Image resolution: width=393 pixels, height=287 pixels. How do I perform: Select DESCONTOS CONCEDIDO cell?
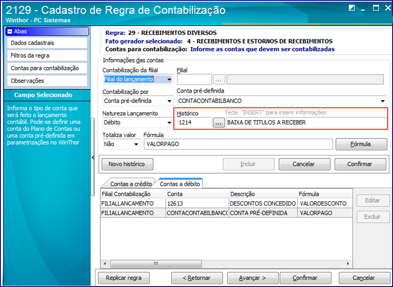coord(263,204)
